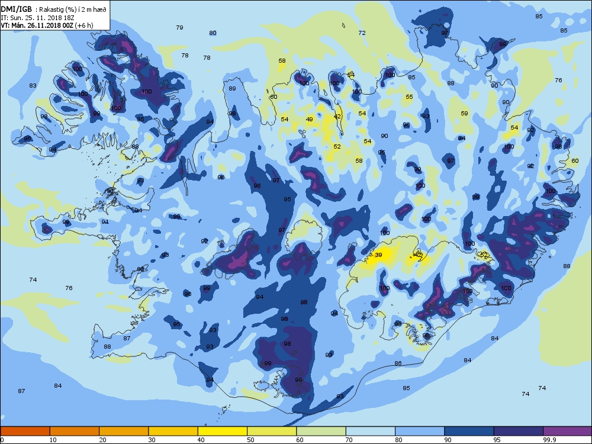592x444 pixels.
Task: Click the legend scale label '99.9'
Action: pyautogui.click(x=549, y=440)
